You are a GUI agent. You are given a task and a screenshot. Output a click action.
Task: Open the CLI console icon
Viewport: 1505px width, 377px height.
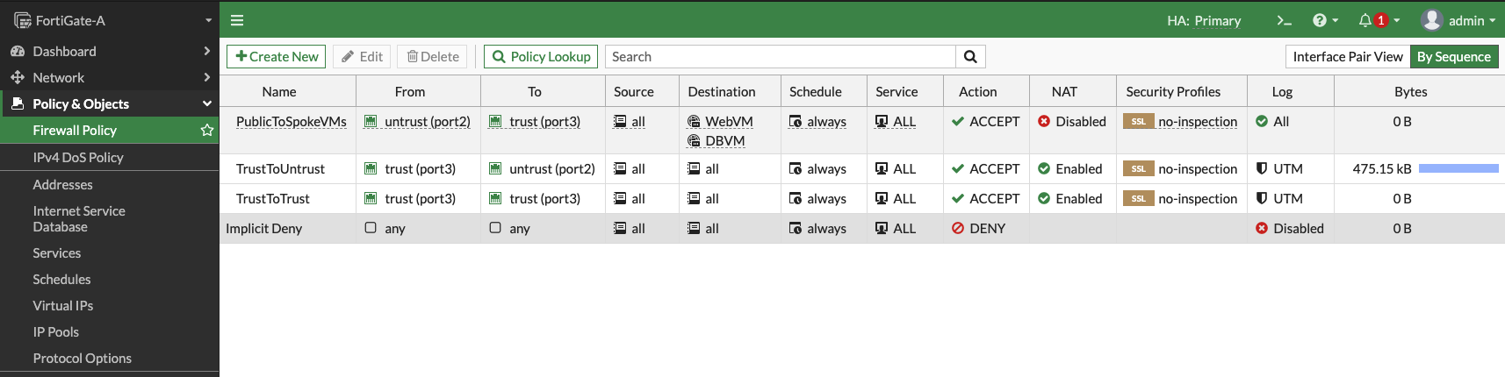(x=1284, y=20)
